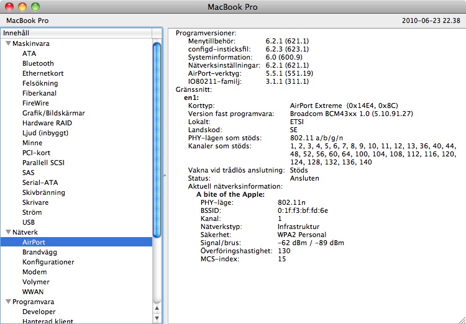Click the Programversioner heading

(206, 34)
